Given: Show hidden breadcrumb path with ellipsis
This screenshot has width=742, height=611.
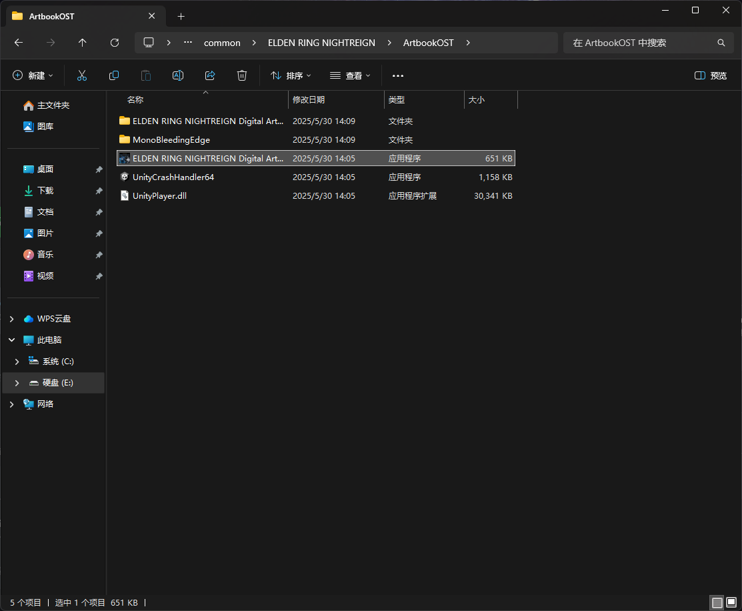Looking at the screenshot, I should tap(188, 42).
